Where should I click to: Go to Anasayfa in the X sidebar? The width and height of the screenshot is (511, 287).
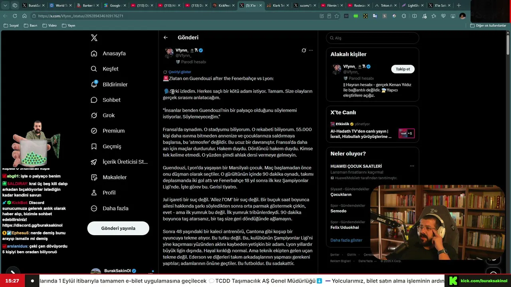(108, 53)
